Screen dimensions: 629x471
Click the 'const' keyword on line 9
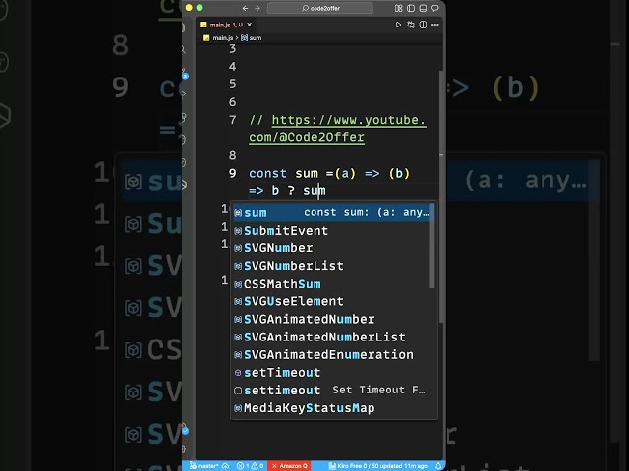(x=267, y=173)
